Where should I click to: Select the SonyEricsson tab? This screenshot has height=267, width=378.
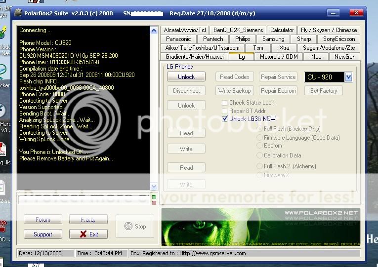(x=338, y=39)
